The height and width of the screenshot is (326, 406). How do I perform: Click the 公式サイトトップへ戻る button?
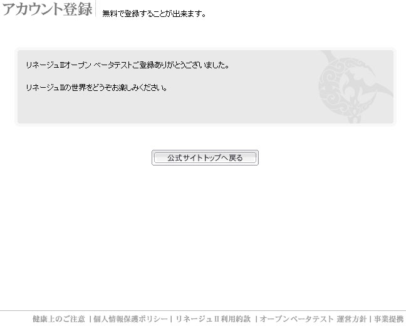(205, 157)
